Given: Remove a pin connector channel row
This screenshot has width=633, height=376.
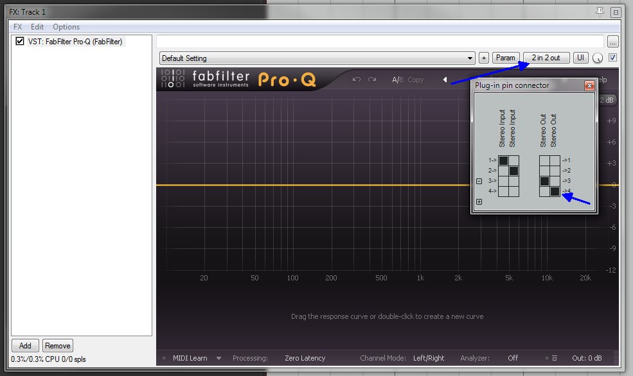Looking at the screenshot, I should coord(479,182).
